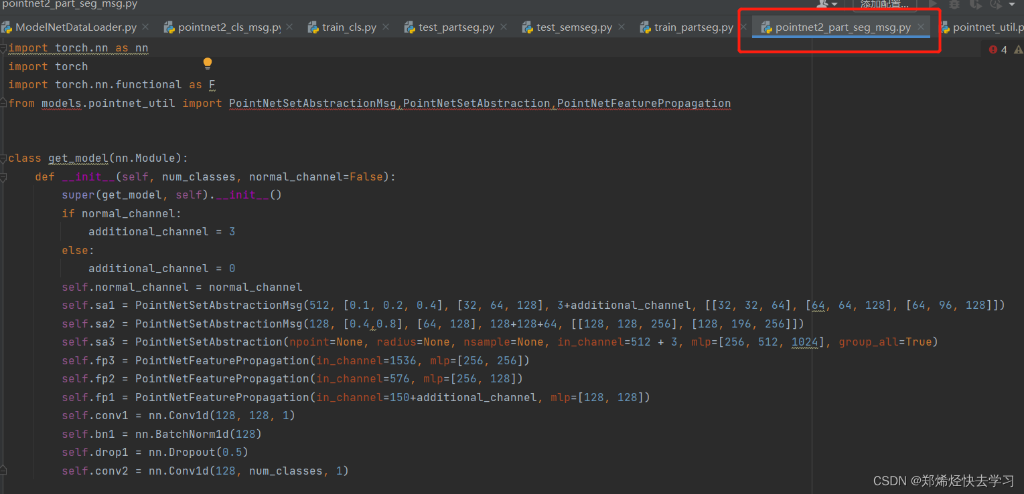
Task: Collapse the imports block fold marker
Action: (x=3, y=48)
